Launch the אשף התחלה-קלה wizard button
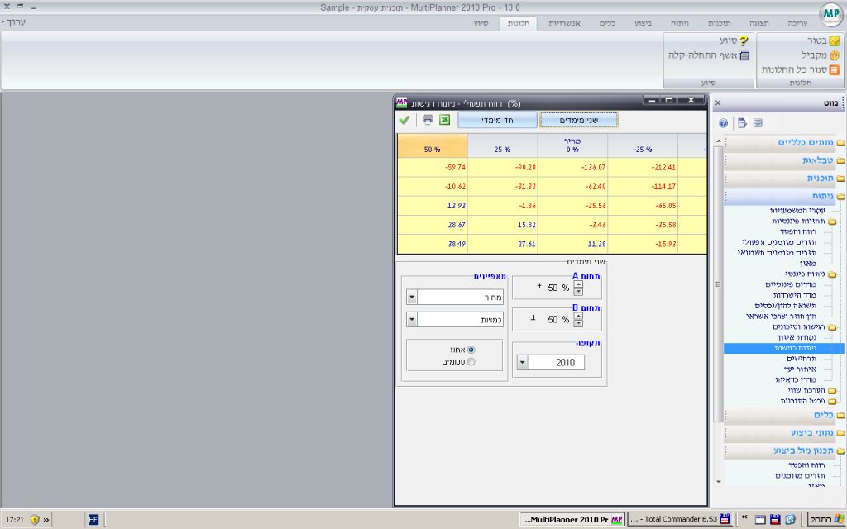 709,55
